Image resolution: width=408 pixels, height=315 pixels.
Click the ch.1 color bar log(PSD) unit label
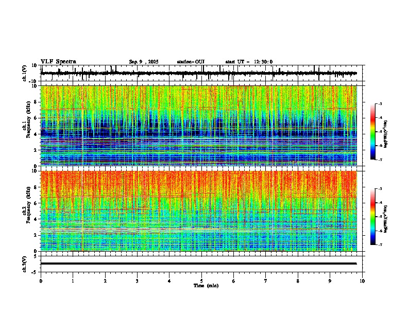coord(386,134)
